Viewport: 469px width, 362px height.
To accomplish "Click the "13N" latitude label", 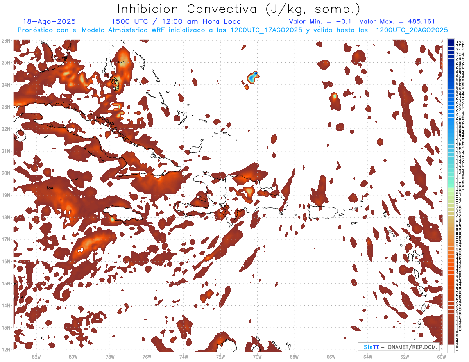I will click(x=5, y=328).
